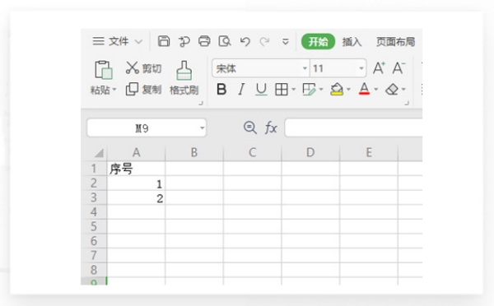Image resolution: width=494 pixels, height=306 pixels.
Task: Expand the 文件 menu chevron
Action: (x=138, y=42)
